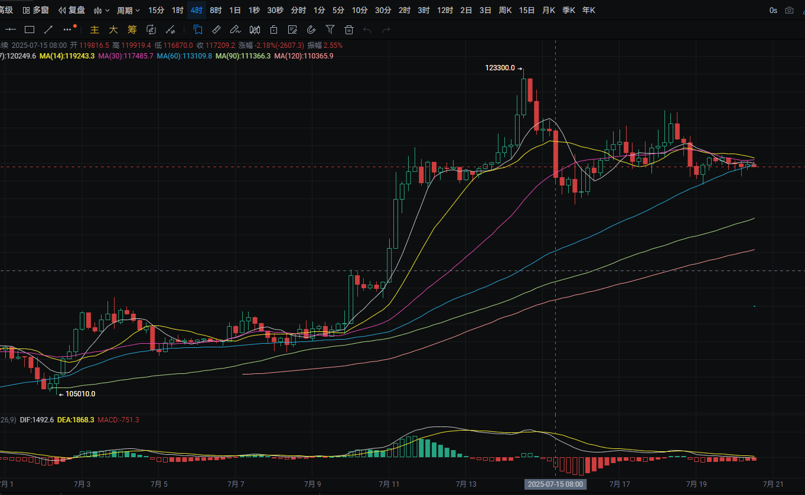Screen dimensions: 805x495
Task: Take a chart screenshot with camera icon
Action: coord(790,10)
